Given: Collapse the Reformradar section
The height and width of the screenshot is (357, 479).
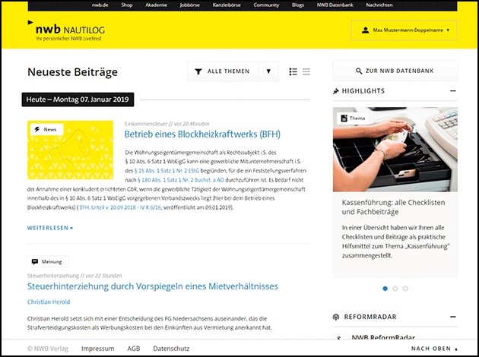Looking at the screenshot, I should (453, 317).
